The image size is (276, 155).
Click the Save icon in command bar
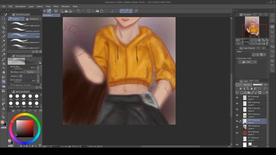pos(70,11)
